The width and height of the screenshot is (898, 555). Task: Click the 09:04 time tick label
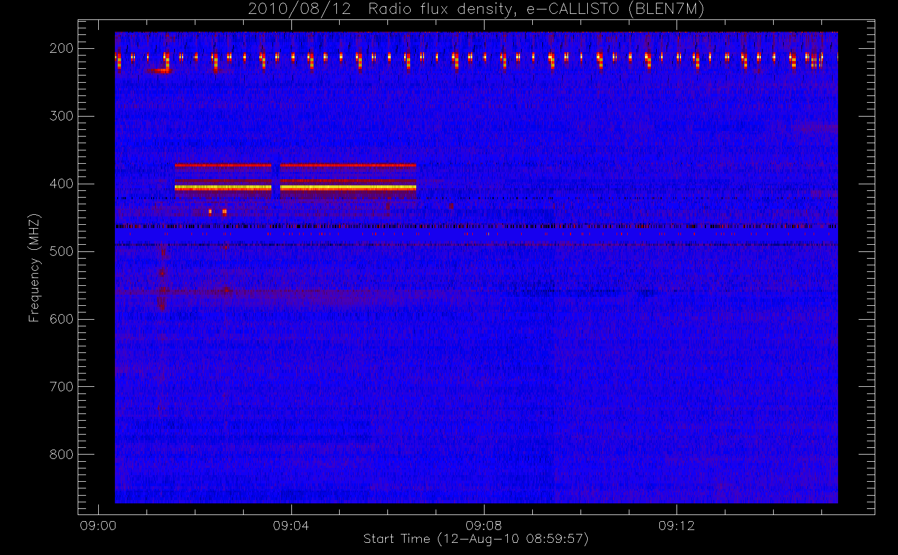pyautogui.click(x=291, y=526)
